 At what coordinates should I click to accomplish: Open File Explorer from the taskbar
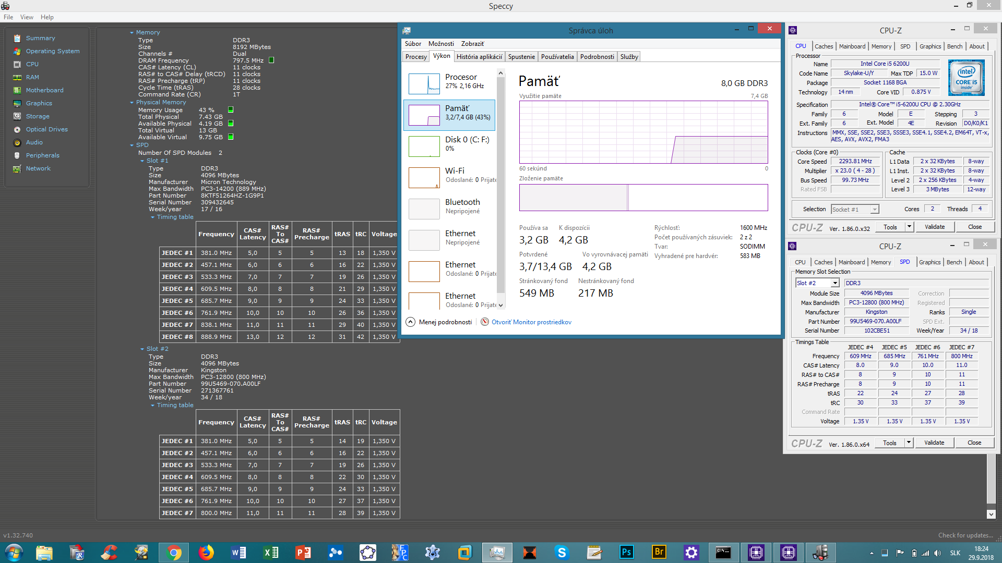[x=44, y=552]
